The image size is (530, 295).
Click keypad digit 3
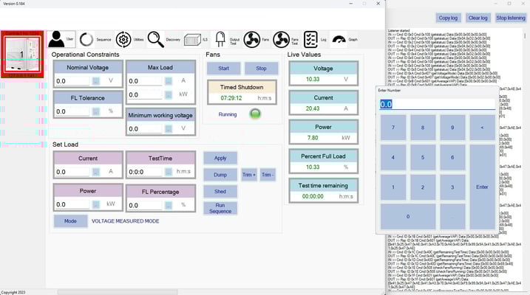point(452,187)
